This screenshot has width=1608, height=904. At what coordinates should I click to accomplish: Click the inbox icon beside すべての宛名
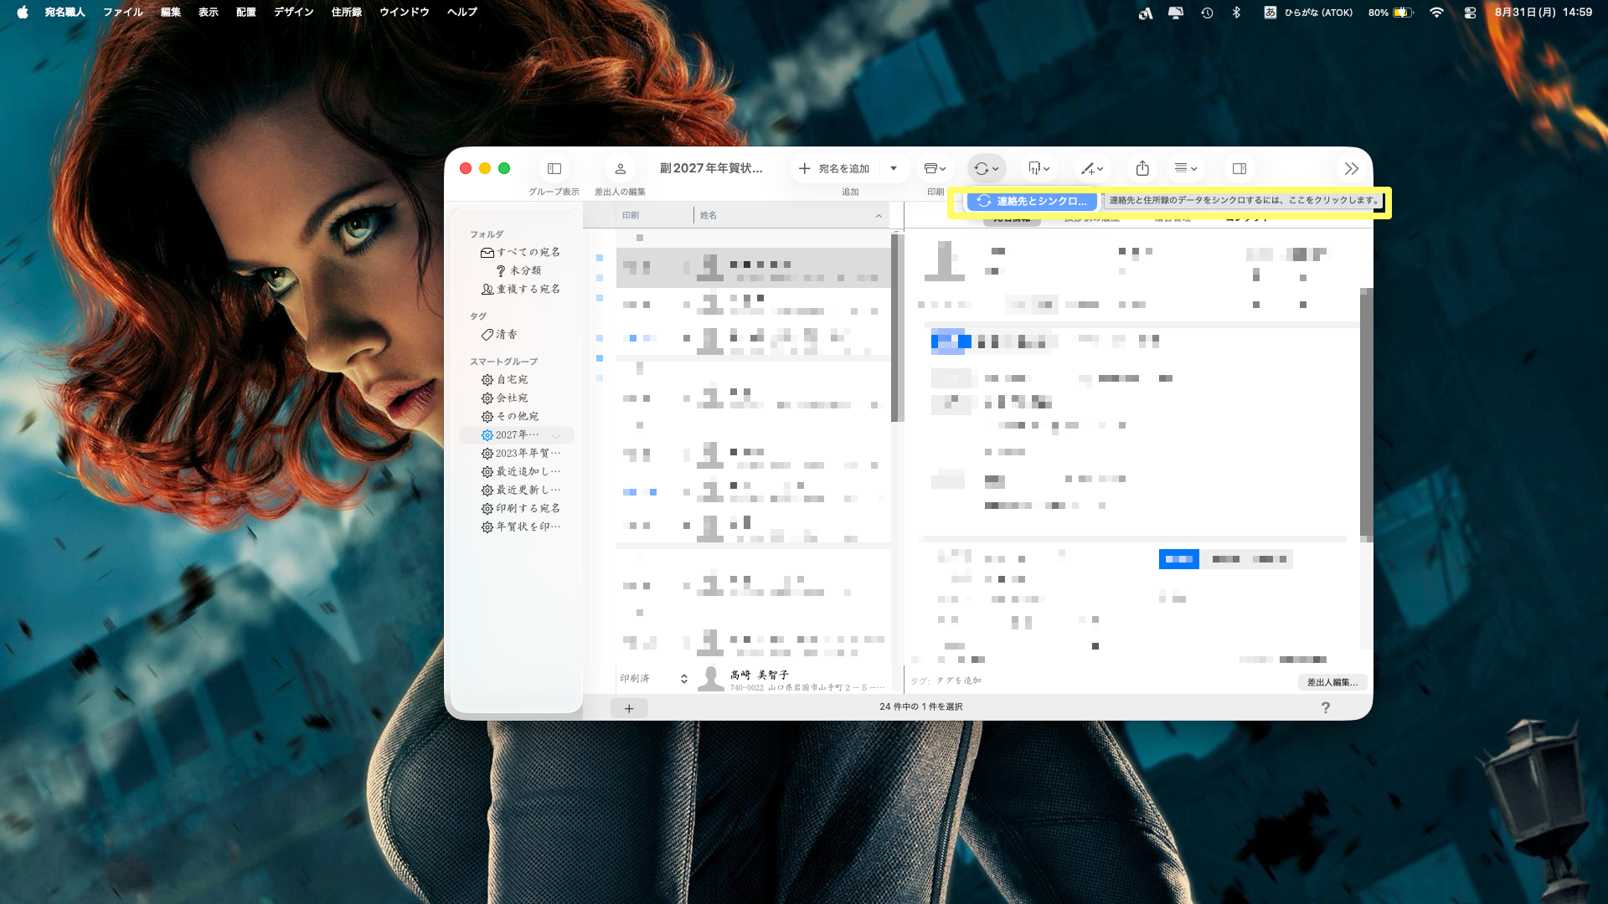487,252
